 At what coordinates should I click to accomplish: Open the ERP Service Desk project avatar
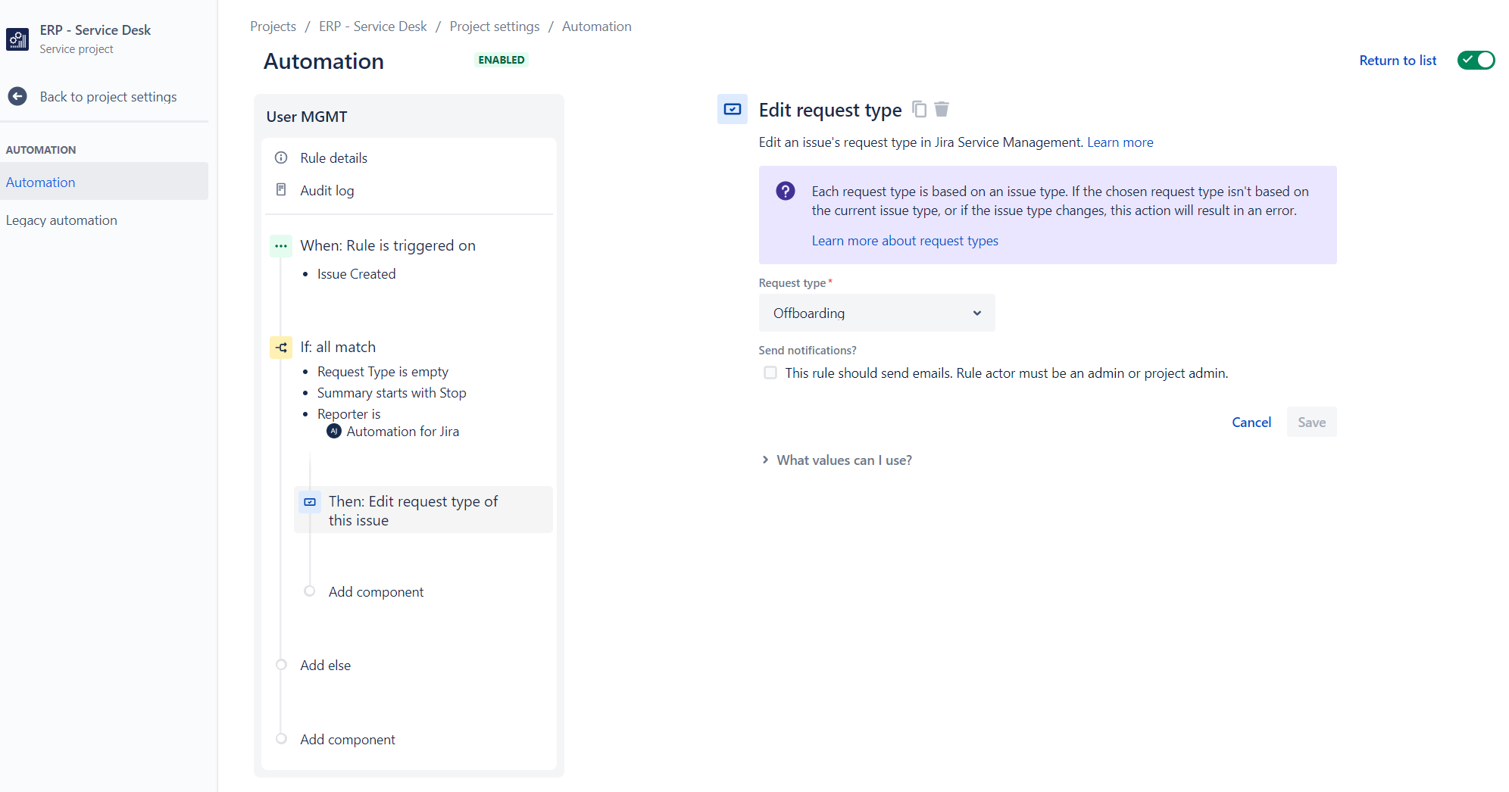point(17,39)
